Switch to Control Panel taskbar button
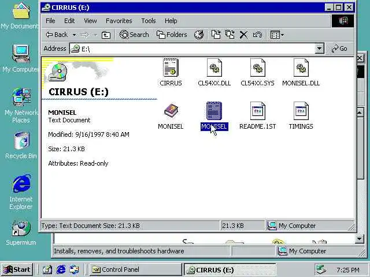The image size is (370, 277). [x=135, y=269]
